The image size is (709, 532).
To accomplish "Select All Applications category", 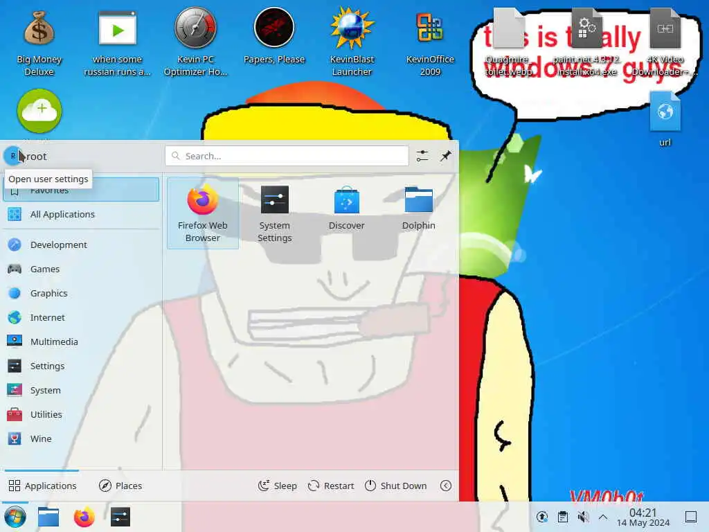I will pos(81,214).
